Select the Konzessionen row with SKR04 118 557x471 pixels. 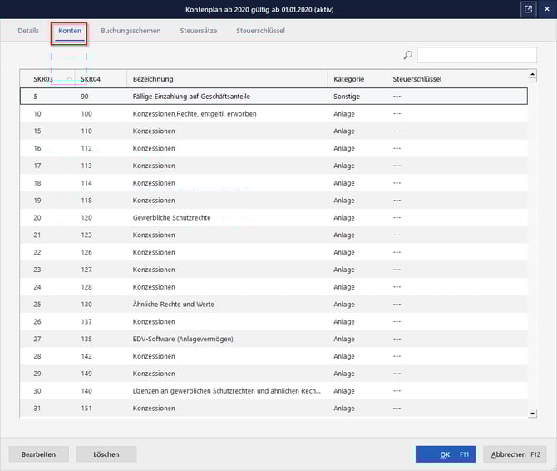click(x=274, y=201)
